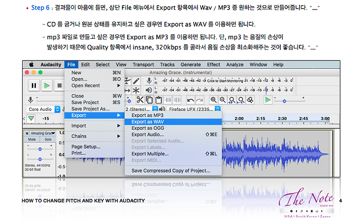363x224 pixels.
Task: Click the Pause button in transport toolbar
Action: coord(34,86)
